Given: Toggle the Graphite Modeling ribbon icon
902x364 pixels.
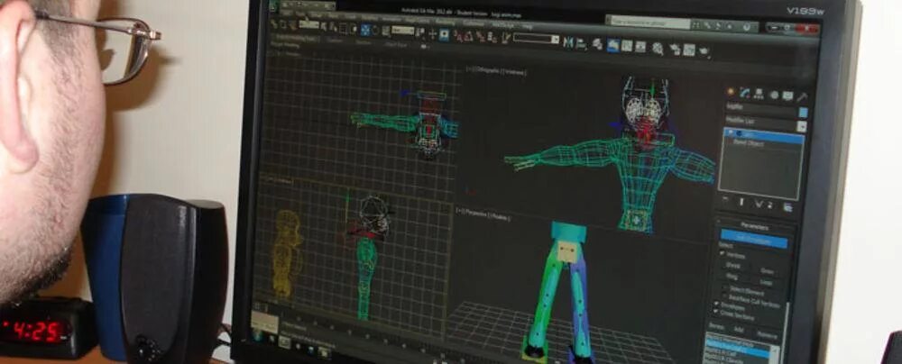Looking at the screenshot, I should (x=612, y=45).
